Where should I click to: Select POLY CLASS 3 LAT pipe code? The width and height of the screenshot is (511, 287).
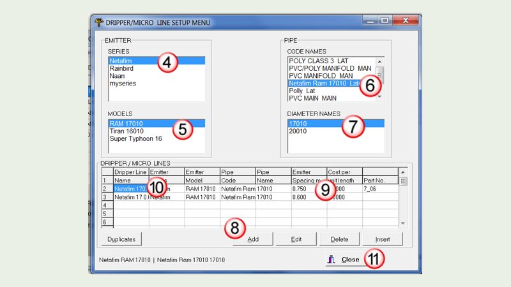coord(332,61)
